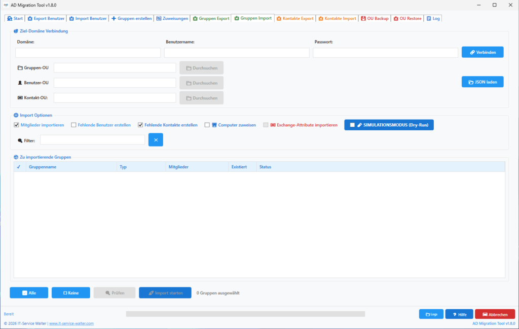Viewport: 519px width, 329px height.
Task: Sort by Gruppenname column header
Action: pyautogui.click(x=71, y=167)
